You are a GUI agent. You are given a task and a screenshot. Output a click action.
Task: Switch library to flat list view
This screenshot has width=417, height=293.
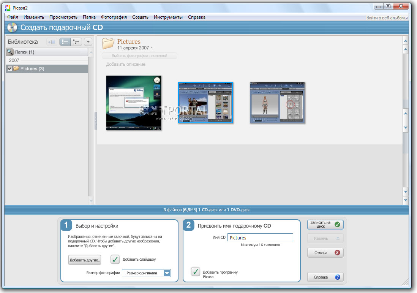[x=65, y=42]
